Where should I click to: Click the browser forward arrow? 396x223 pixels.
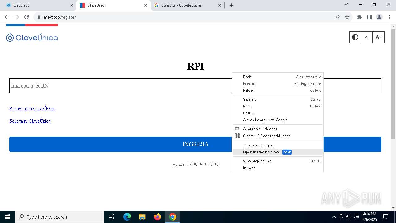click(x=17, y=17)
